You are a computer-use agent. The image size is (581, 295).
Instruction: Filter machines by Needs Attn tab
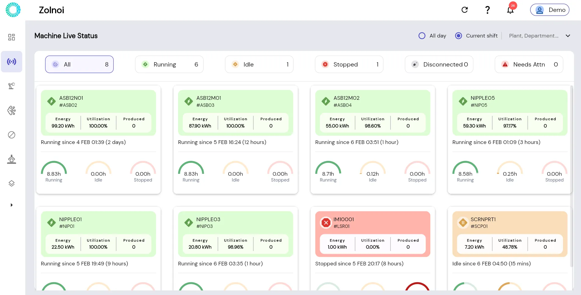[x=529, y=64]
